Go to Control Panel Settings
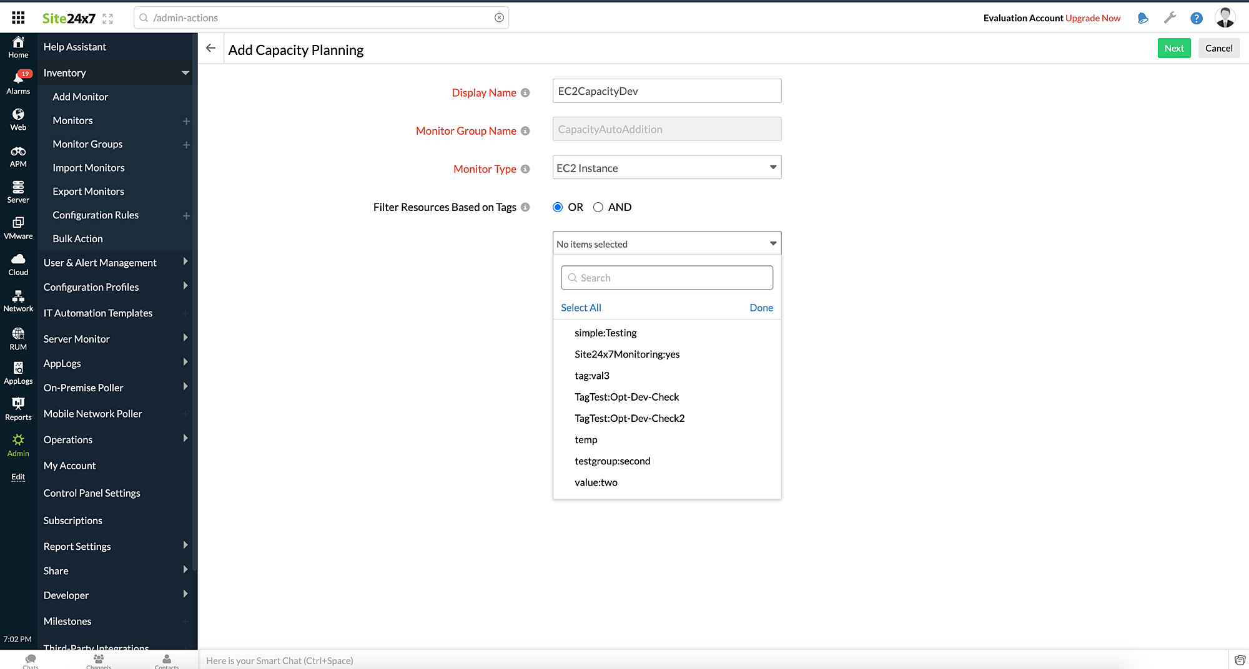The width and height of the screenshot is (1249, 669). (x=91, y=492)
